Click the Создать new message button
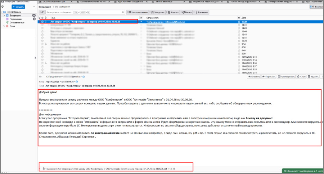 [18, 6]
